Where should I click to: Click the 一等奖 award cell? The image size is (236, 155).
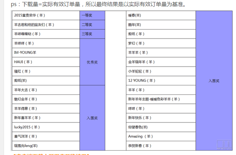(87, 15)
